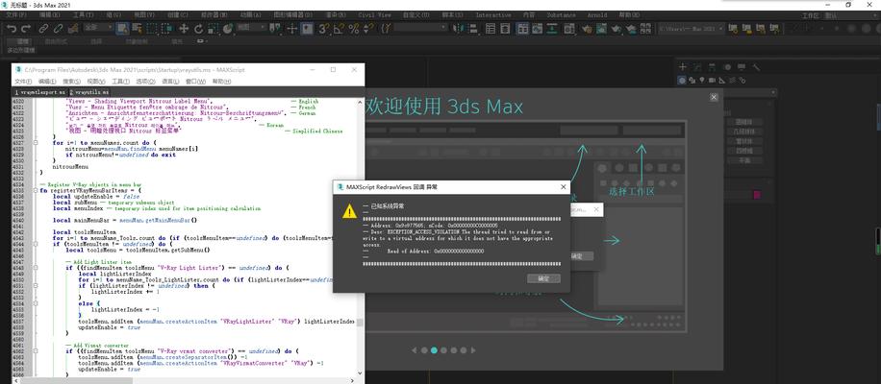Collapse code fold at line 4348

[x=36, y=269]
